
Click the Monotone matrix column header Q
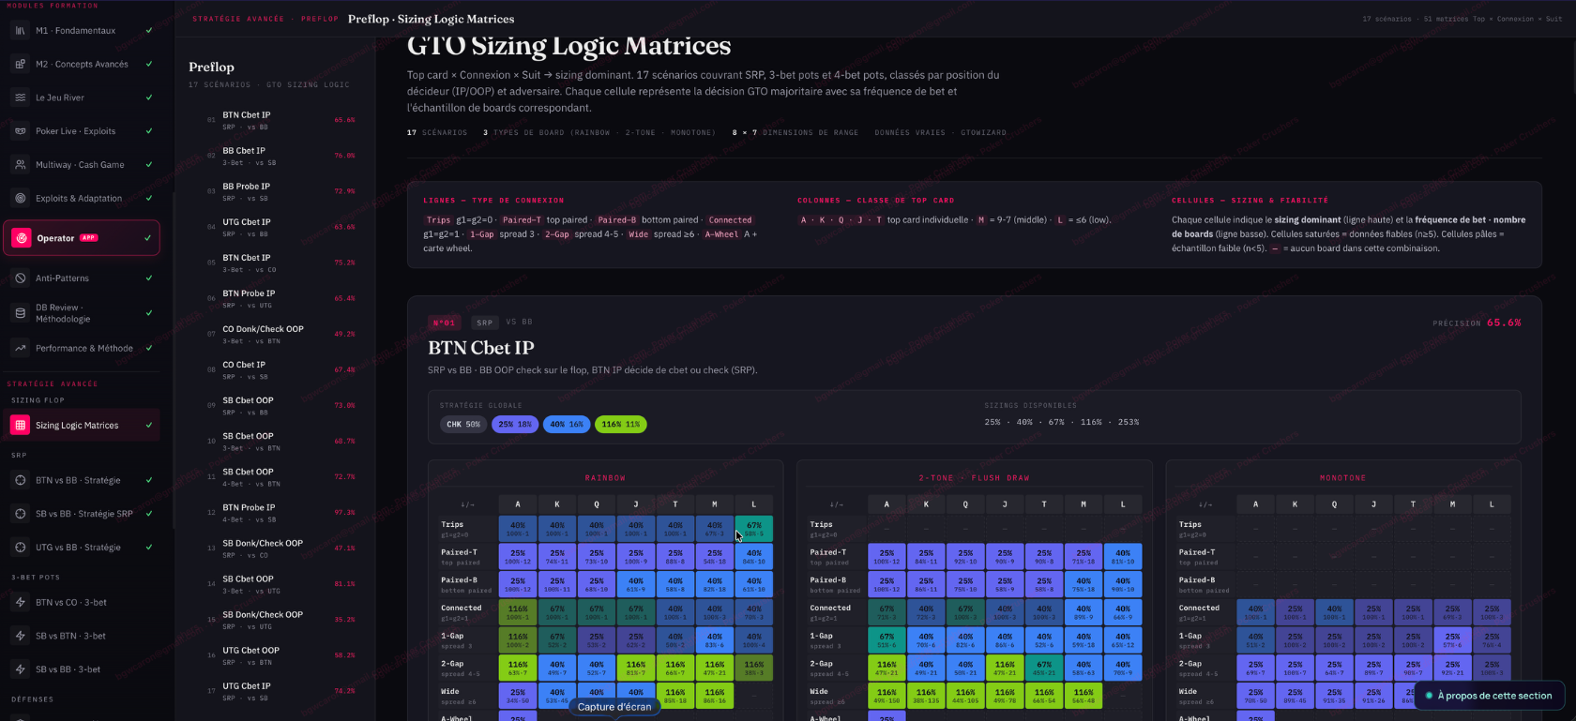coord(1334,503)
